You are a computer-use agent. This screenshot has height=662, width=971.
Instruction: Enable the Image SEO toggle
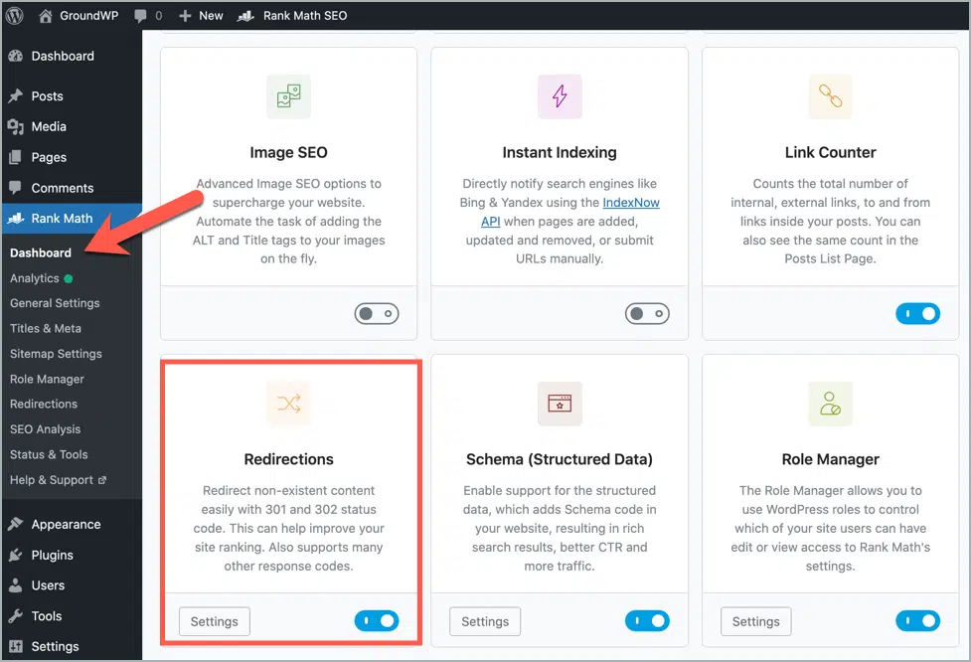(377, 314)
